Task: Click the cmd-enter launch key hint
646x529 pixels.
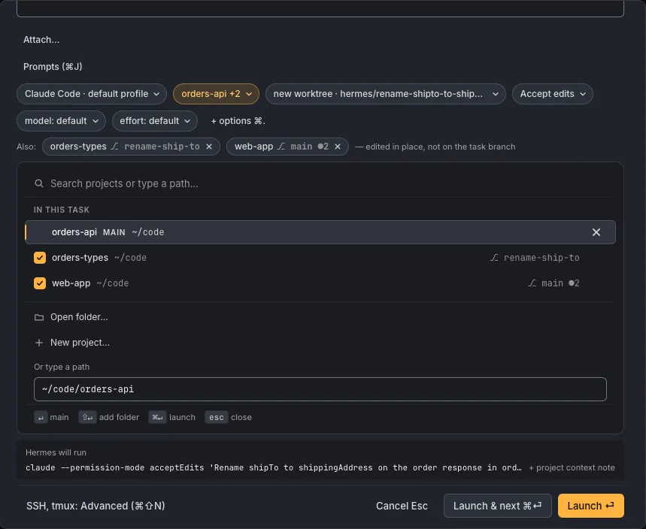Action: coord(157,418)
